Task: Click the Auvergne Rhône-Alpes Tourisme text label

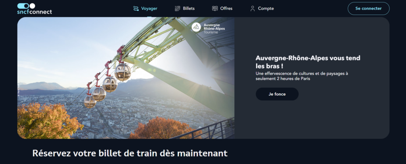Action: pyautogui.click(x=214, y=29)
